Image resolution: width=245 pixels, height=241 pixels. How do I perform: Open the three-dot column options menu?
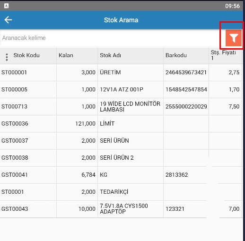[7, 57]
